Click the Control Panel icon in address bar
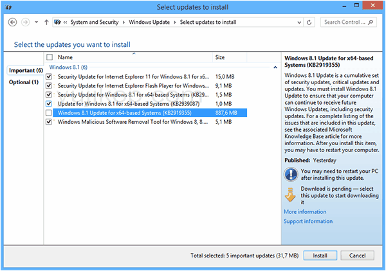Screen dimensions: 386x271 click(x=57, y=22)
